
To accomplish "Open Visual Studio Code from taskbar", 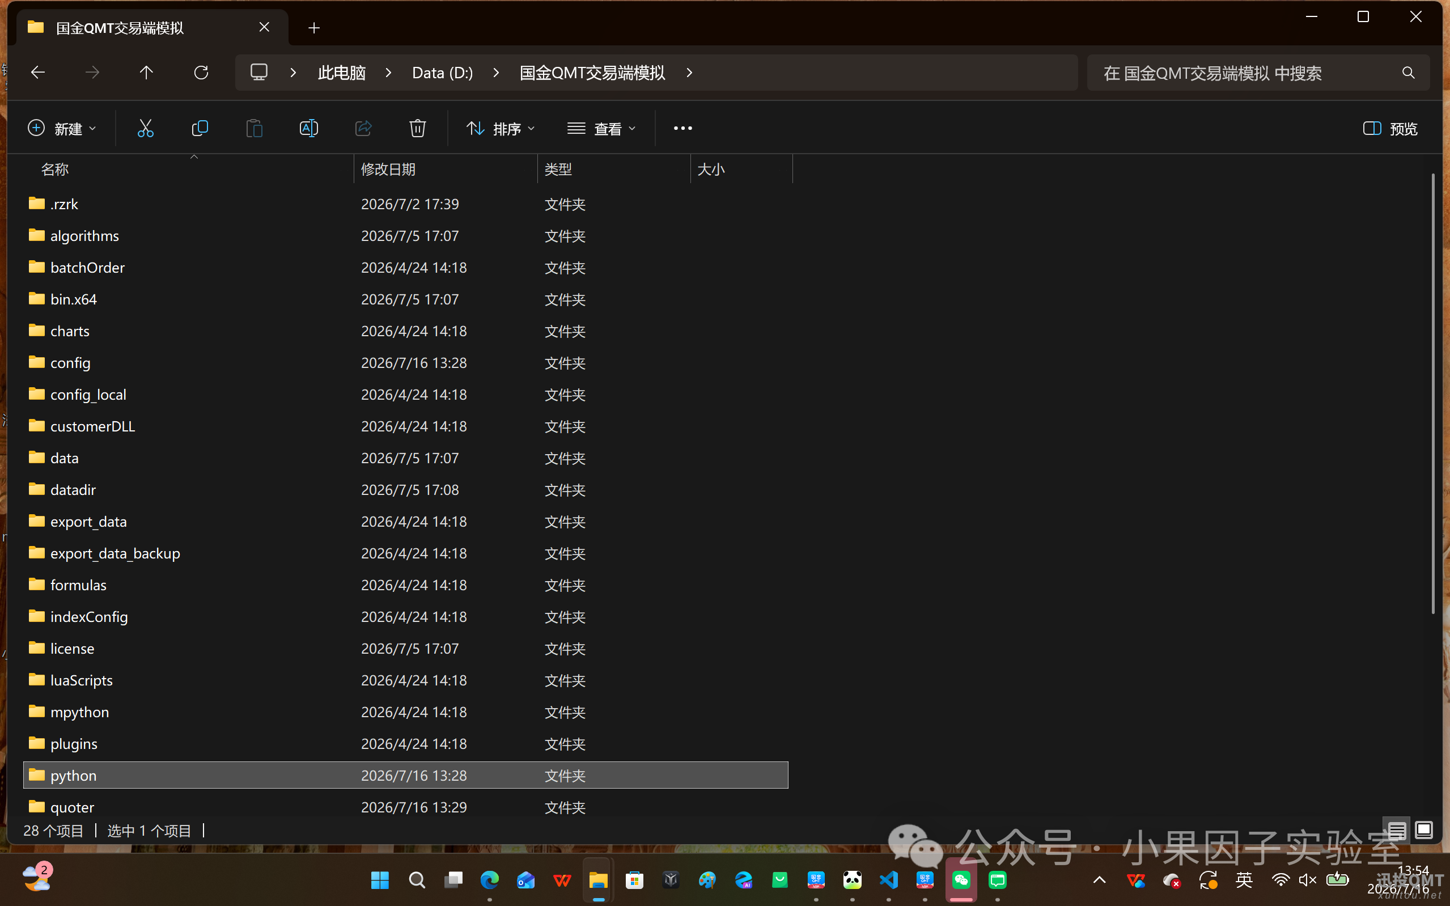I will click(889, 880).
